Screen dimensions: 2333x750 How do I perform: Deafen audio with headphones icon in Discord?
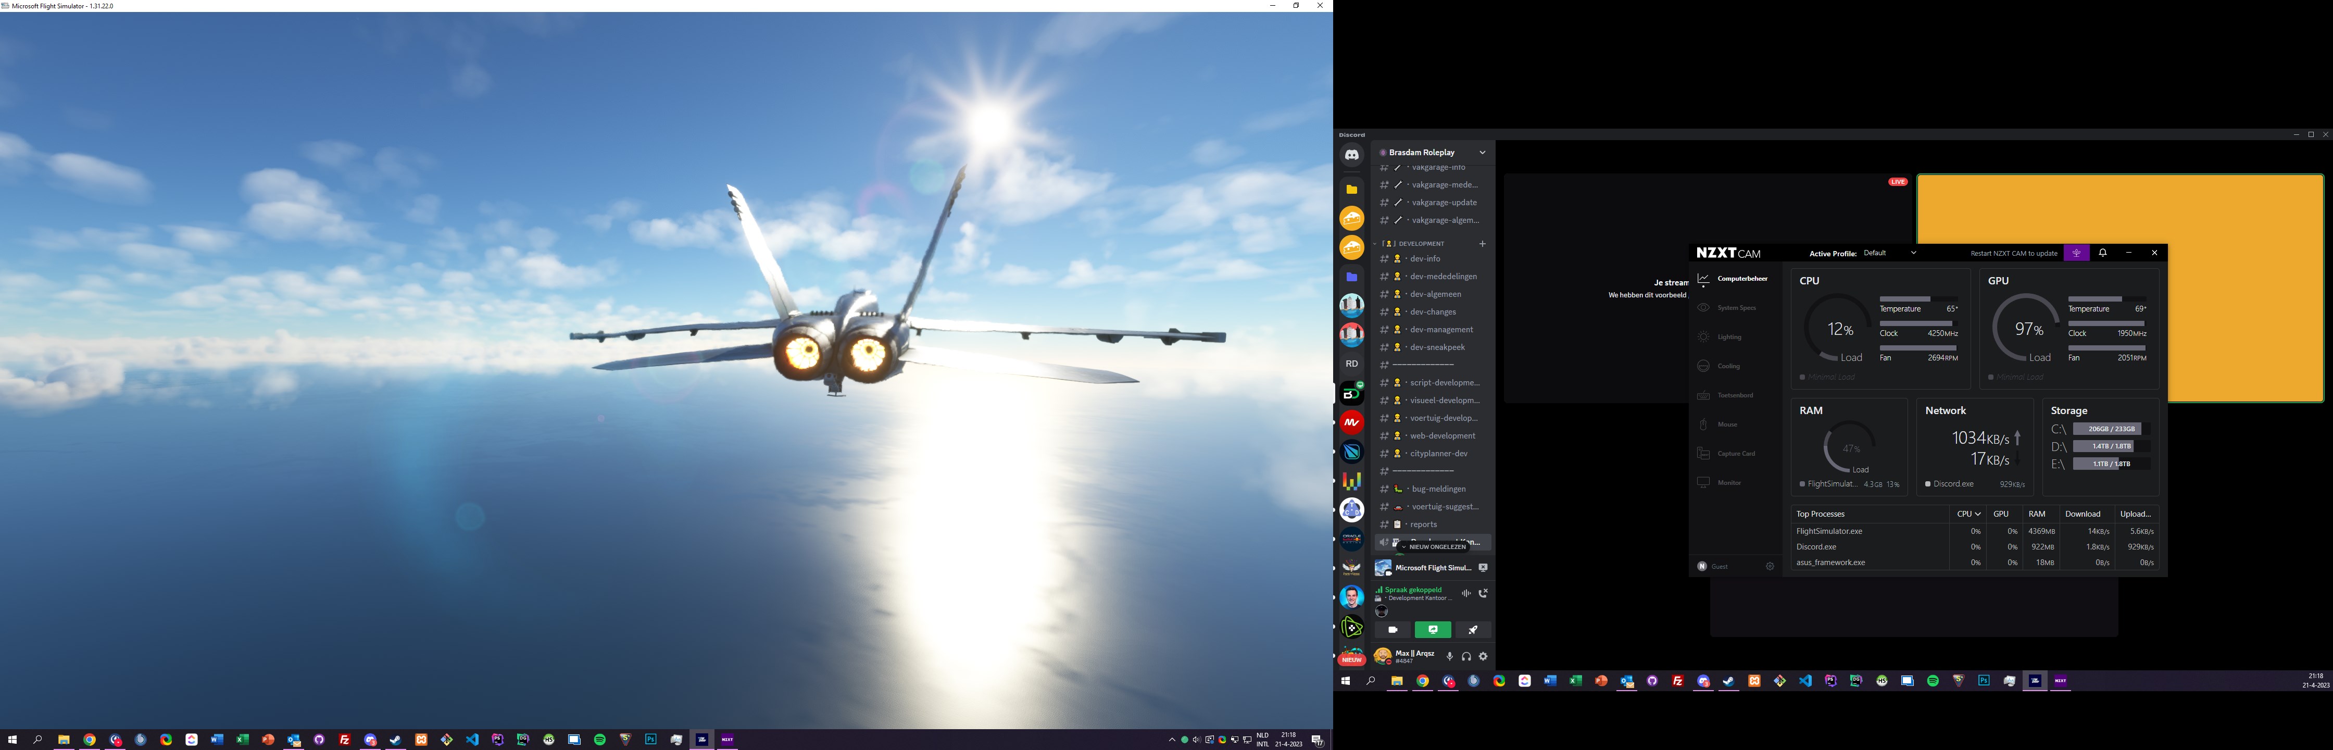(x=1466, y=656)
